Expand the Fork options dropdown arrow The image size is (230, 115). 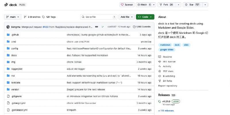point(178,5)
